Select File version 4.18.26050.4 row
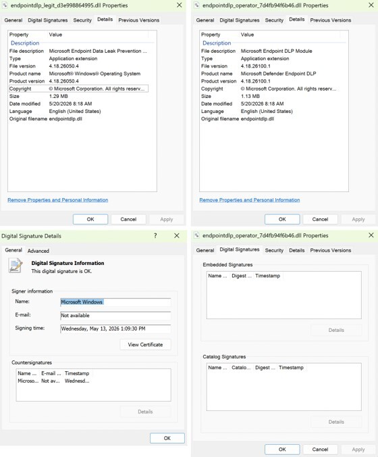378x457 pixels. (x=78, y=66)
